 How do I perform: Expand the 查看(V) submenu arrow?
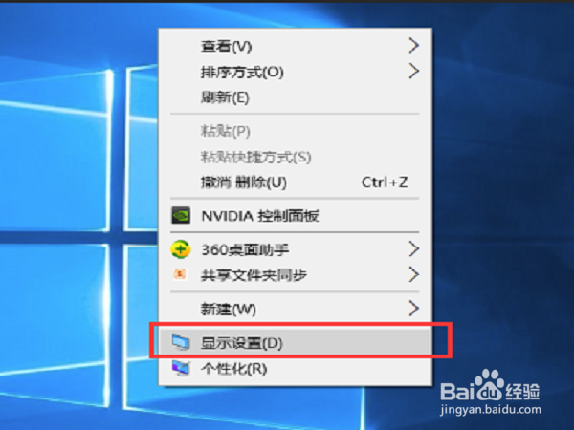(413, 45)
